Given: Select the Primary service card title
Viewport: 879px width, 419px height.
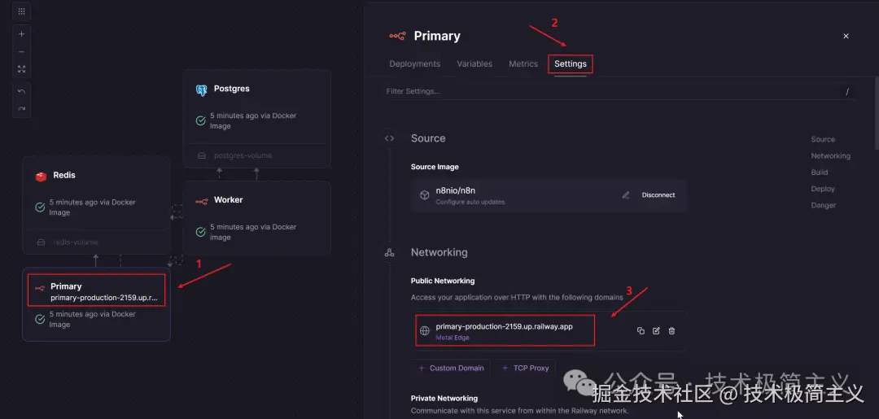Looking at the screenshot, I should click(x=66, y=286).
